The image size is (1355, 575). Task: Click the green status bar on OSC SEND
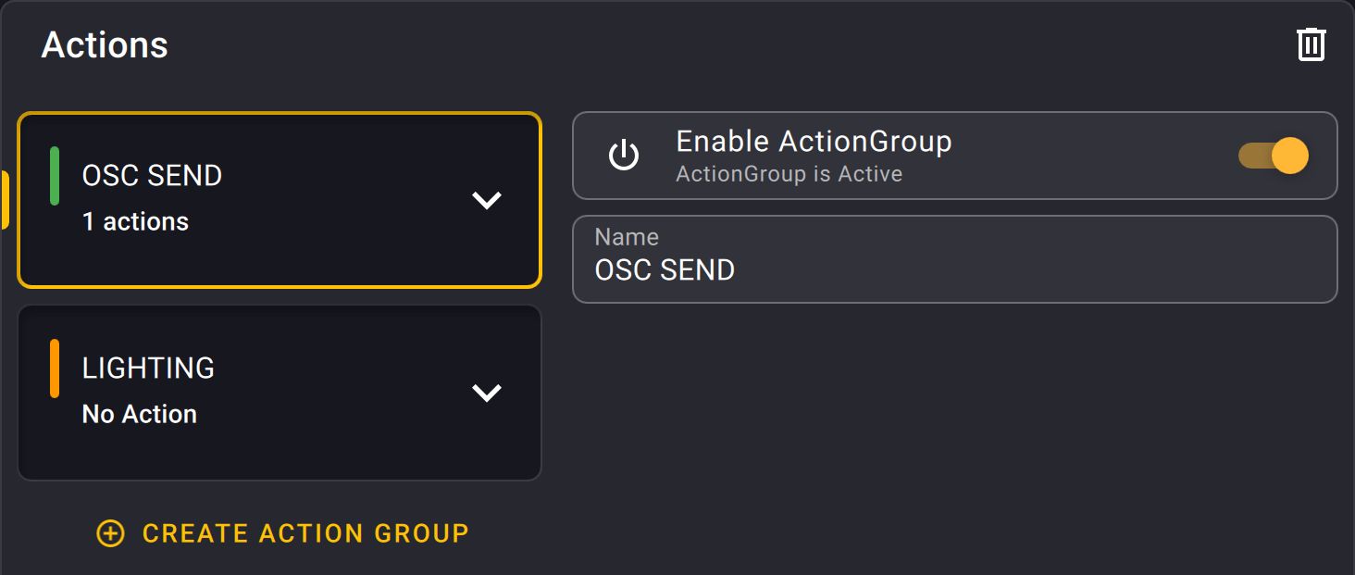point(55,176)
